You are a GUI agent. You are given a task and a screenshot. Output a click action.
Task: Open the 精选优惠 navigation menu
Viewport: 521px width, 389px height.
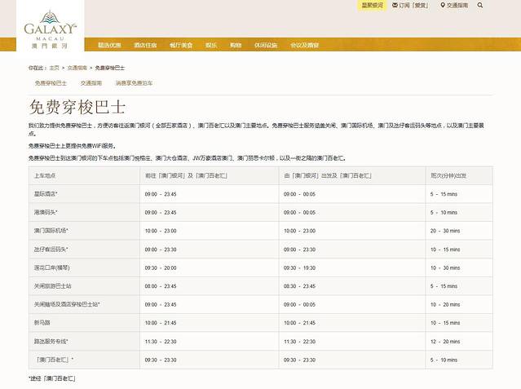tap(109, 45)
